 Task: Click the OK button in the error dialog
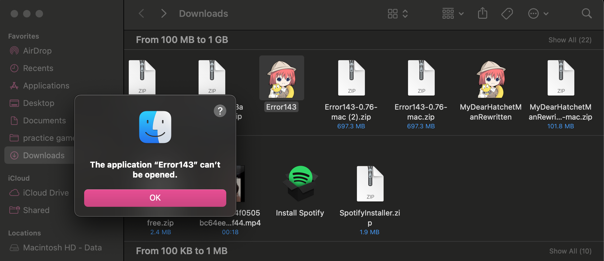pyautogui.click(x=155, y=198)
